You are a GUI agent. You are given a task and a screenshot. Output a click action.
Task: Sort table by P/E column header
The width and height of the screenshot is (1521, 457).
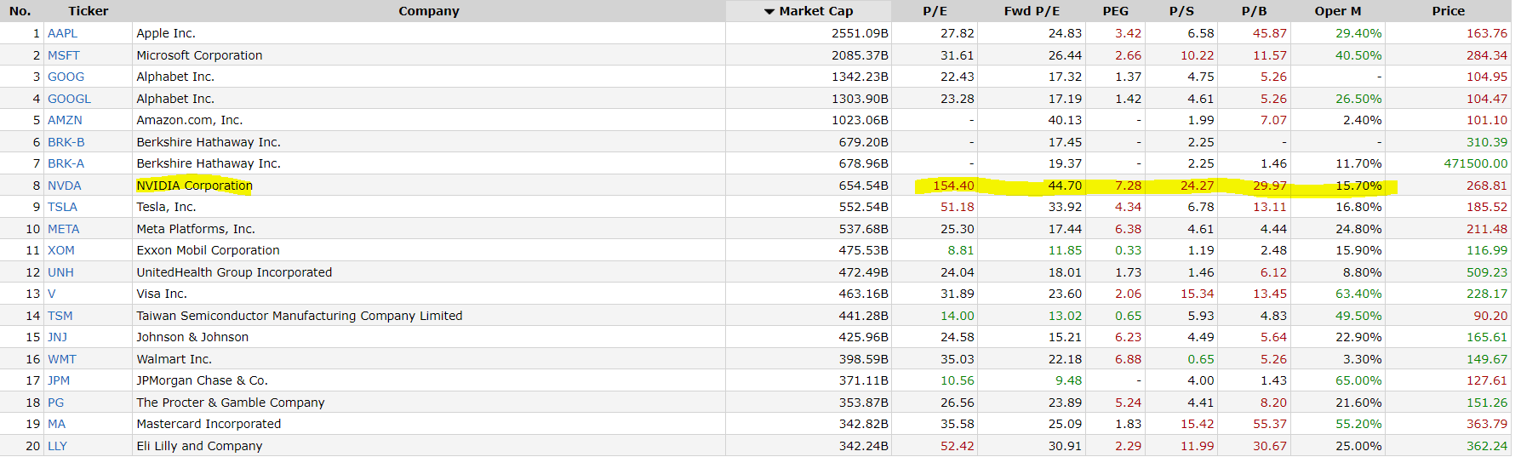[935, 11]
